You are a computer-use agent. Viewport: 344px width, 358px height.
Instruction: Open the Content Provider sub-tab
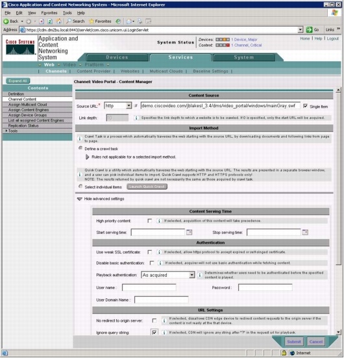[93, 71]
